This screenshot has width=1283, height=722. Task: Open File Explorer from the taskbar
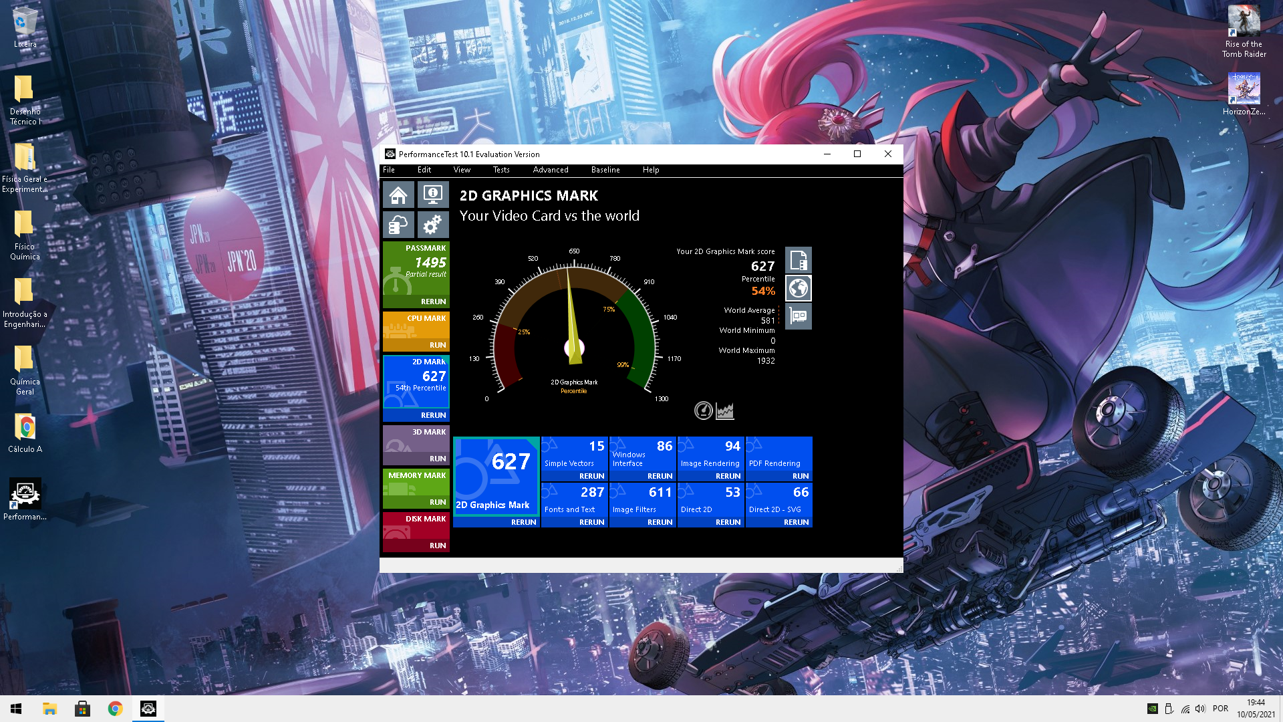click(x=49, y=709)
